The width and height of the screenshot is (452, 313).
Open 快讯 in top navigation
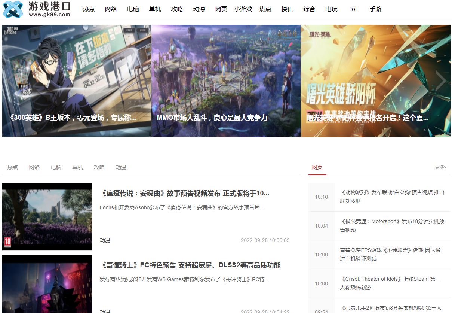287,9
